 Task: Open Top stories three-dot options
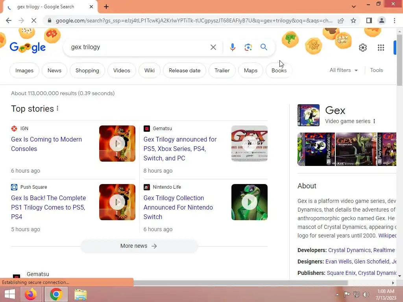coord(57,109)
